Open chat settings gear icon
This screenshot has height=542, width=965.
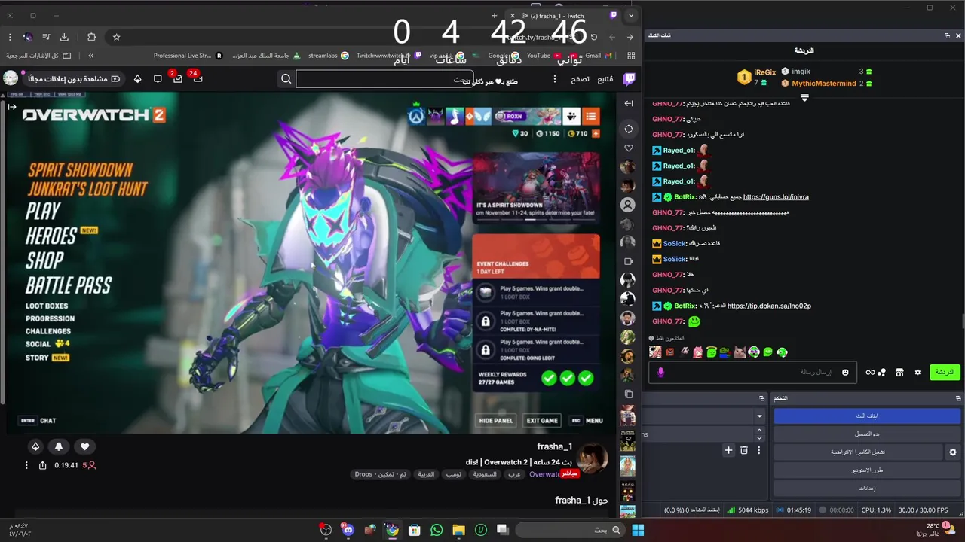click(x=918, y=372)
